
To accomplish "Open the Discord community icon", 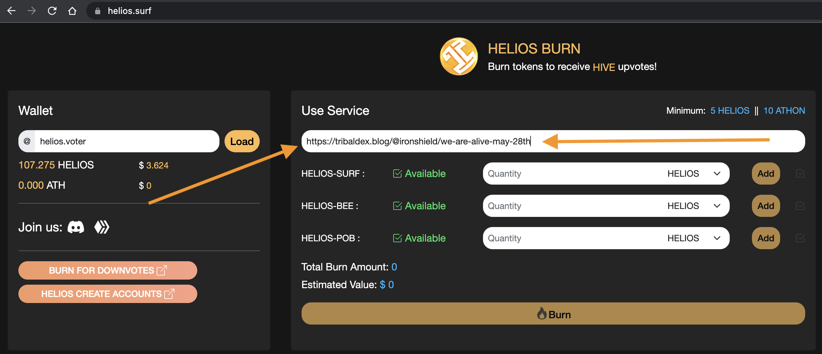I will [76, 227].
